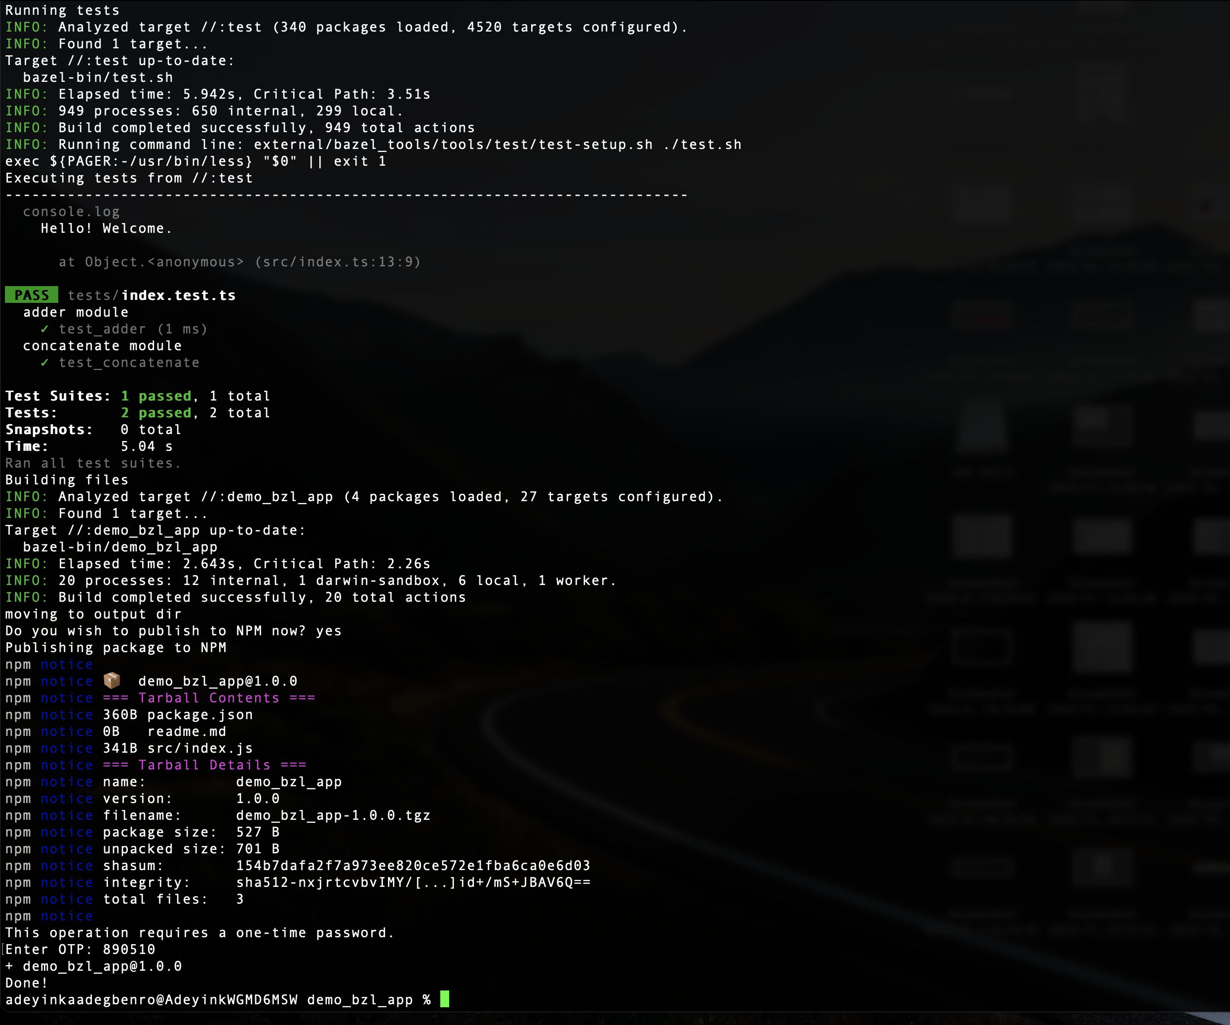Click the bazel-bin/test.sh path
1230x1025 pixels.
[x=98, y=77]
